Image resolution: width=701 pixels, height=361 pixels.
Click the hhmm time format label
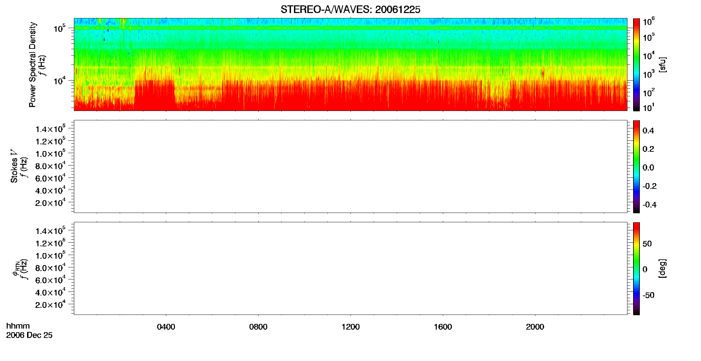click(x=18, y=326)
